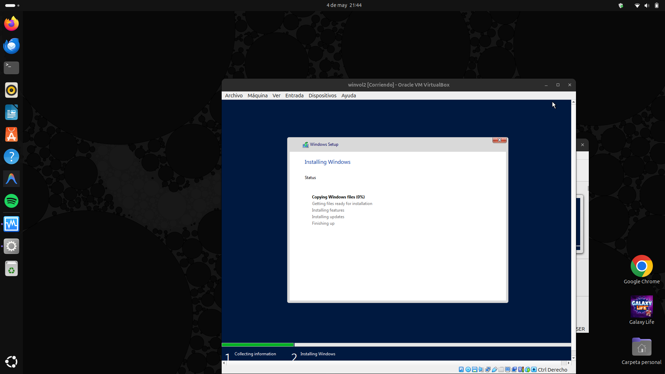The height and width of the screenshot is (374, 665).
Task: Click the optical drive status icon
Action: click(x=468, y=369)
